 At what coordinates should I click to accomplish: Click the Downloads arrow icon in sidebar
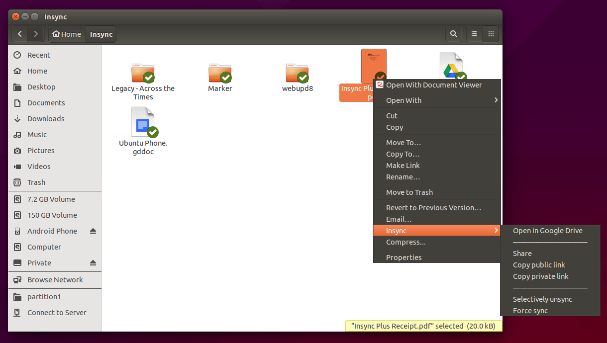click(17, 119)
